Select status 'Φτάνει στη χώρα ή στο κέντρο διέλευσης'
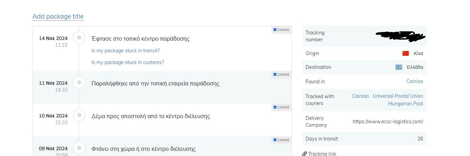Viewport: 470px width, 156px height. coord(144,149)
